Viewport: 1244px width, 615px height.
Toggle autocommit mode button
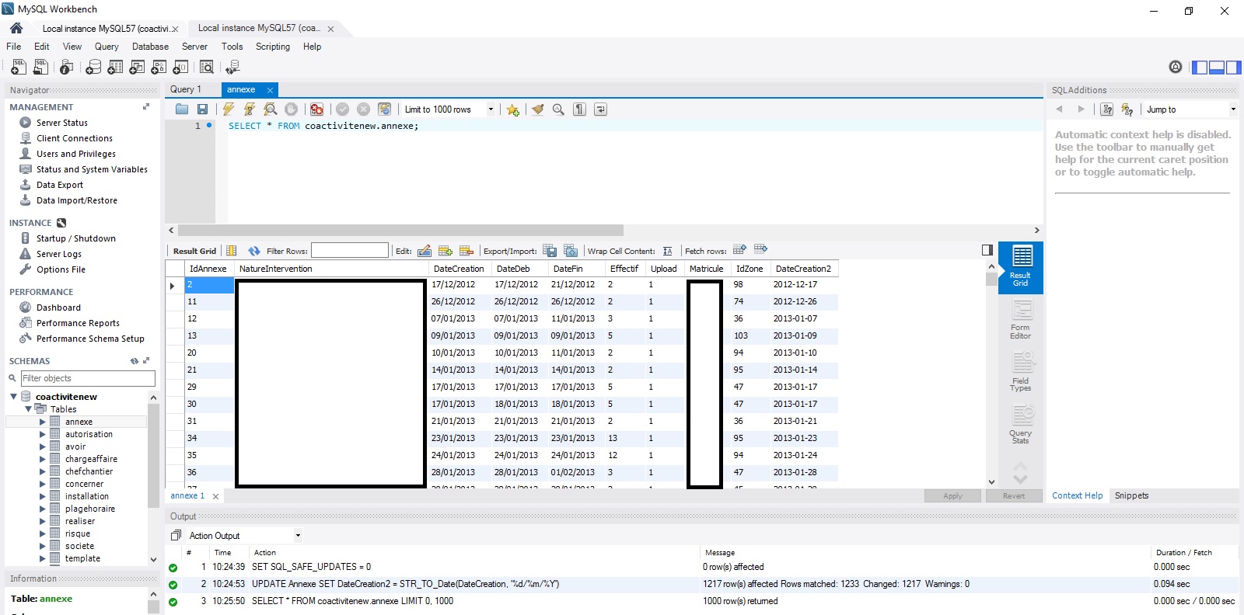coord(384,109)
